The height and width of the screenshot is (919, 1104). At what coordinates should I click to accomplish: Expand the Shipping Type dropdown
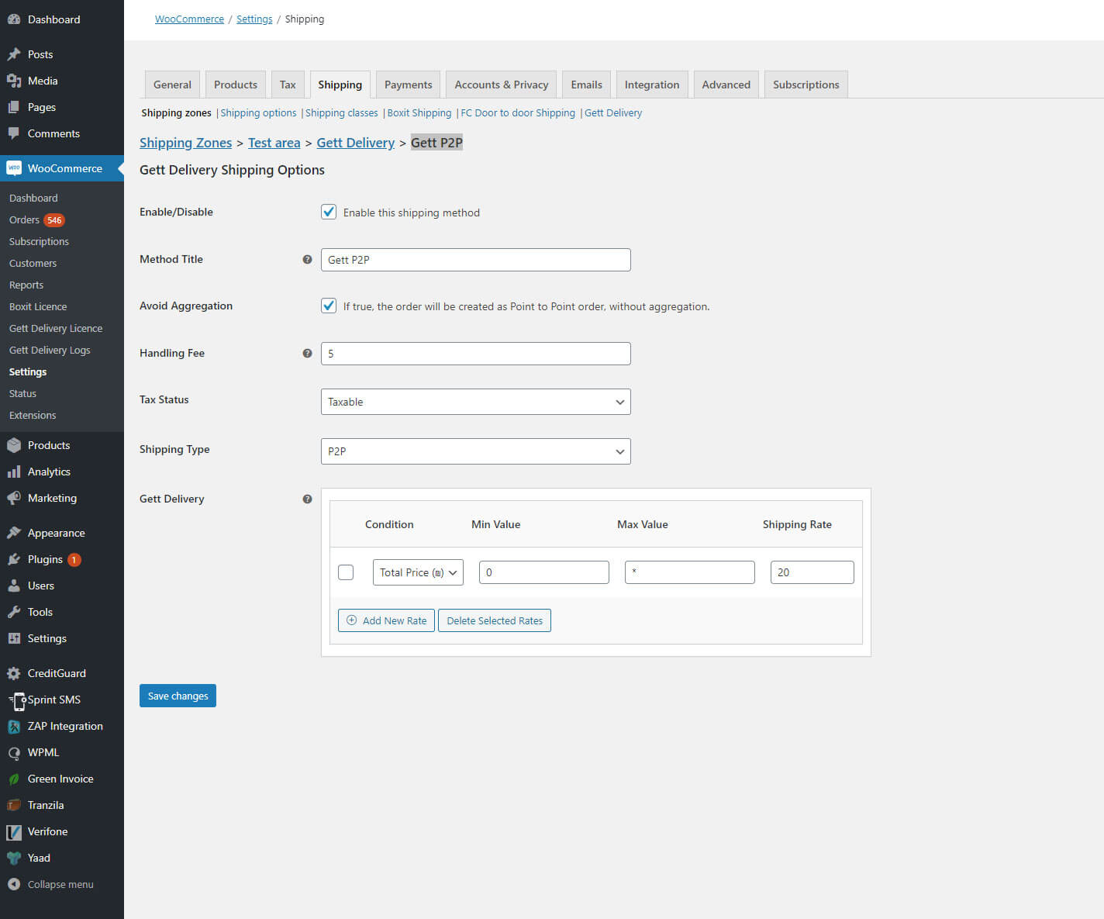pos(475,451)
